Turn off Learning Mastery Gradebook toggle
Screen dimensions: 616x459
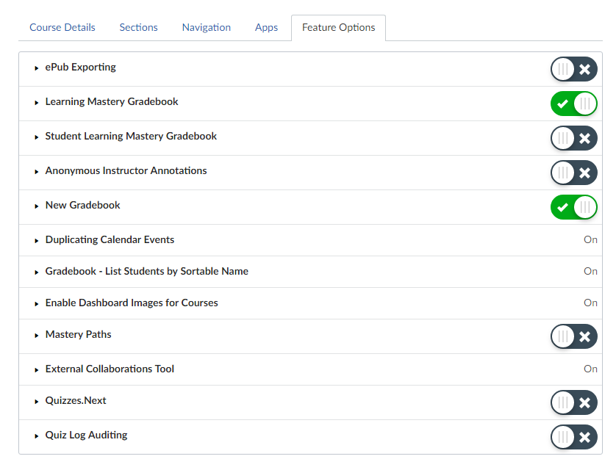pos(573,104)
